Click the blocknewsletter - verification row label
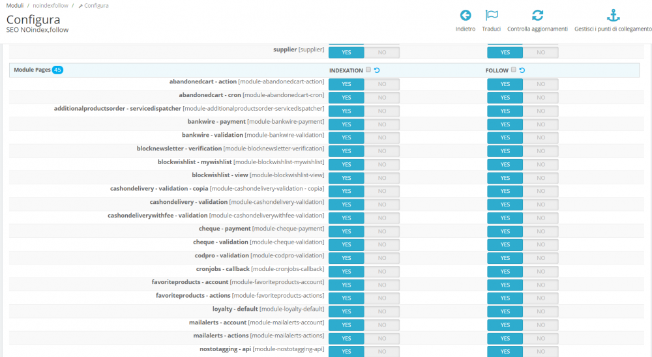The width and height of the screenshot is (652, 357). point(230,149)
